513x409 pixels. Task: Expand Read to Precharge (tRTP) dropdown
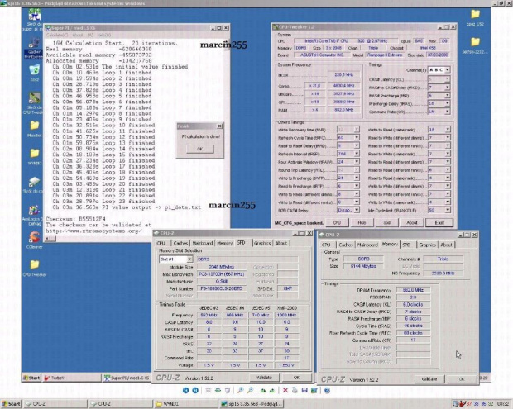357,186
